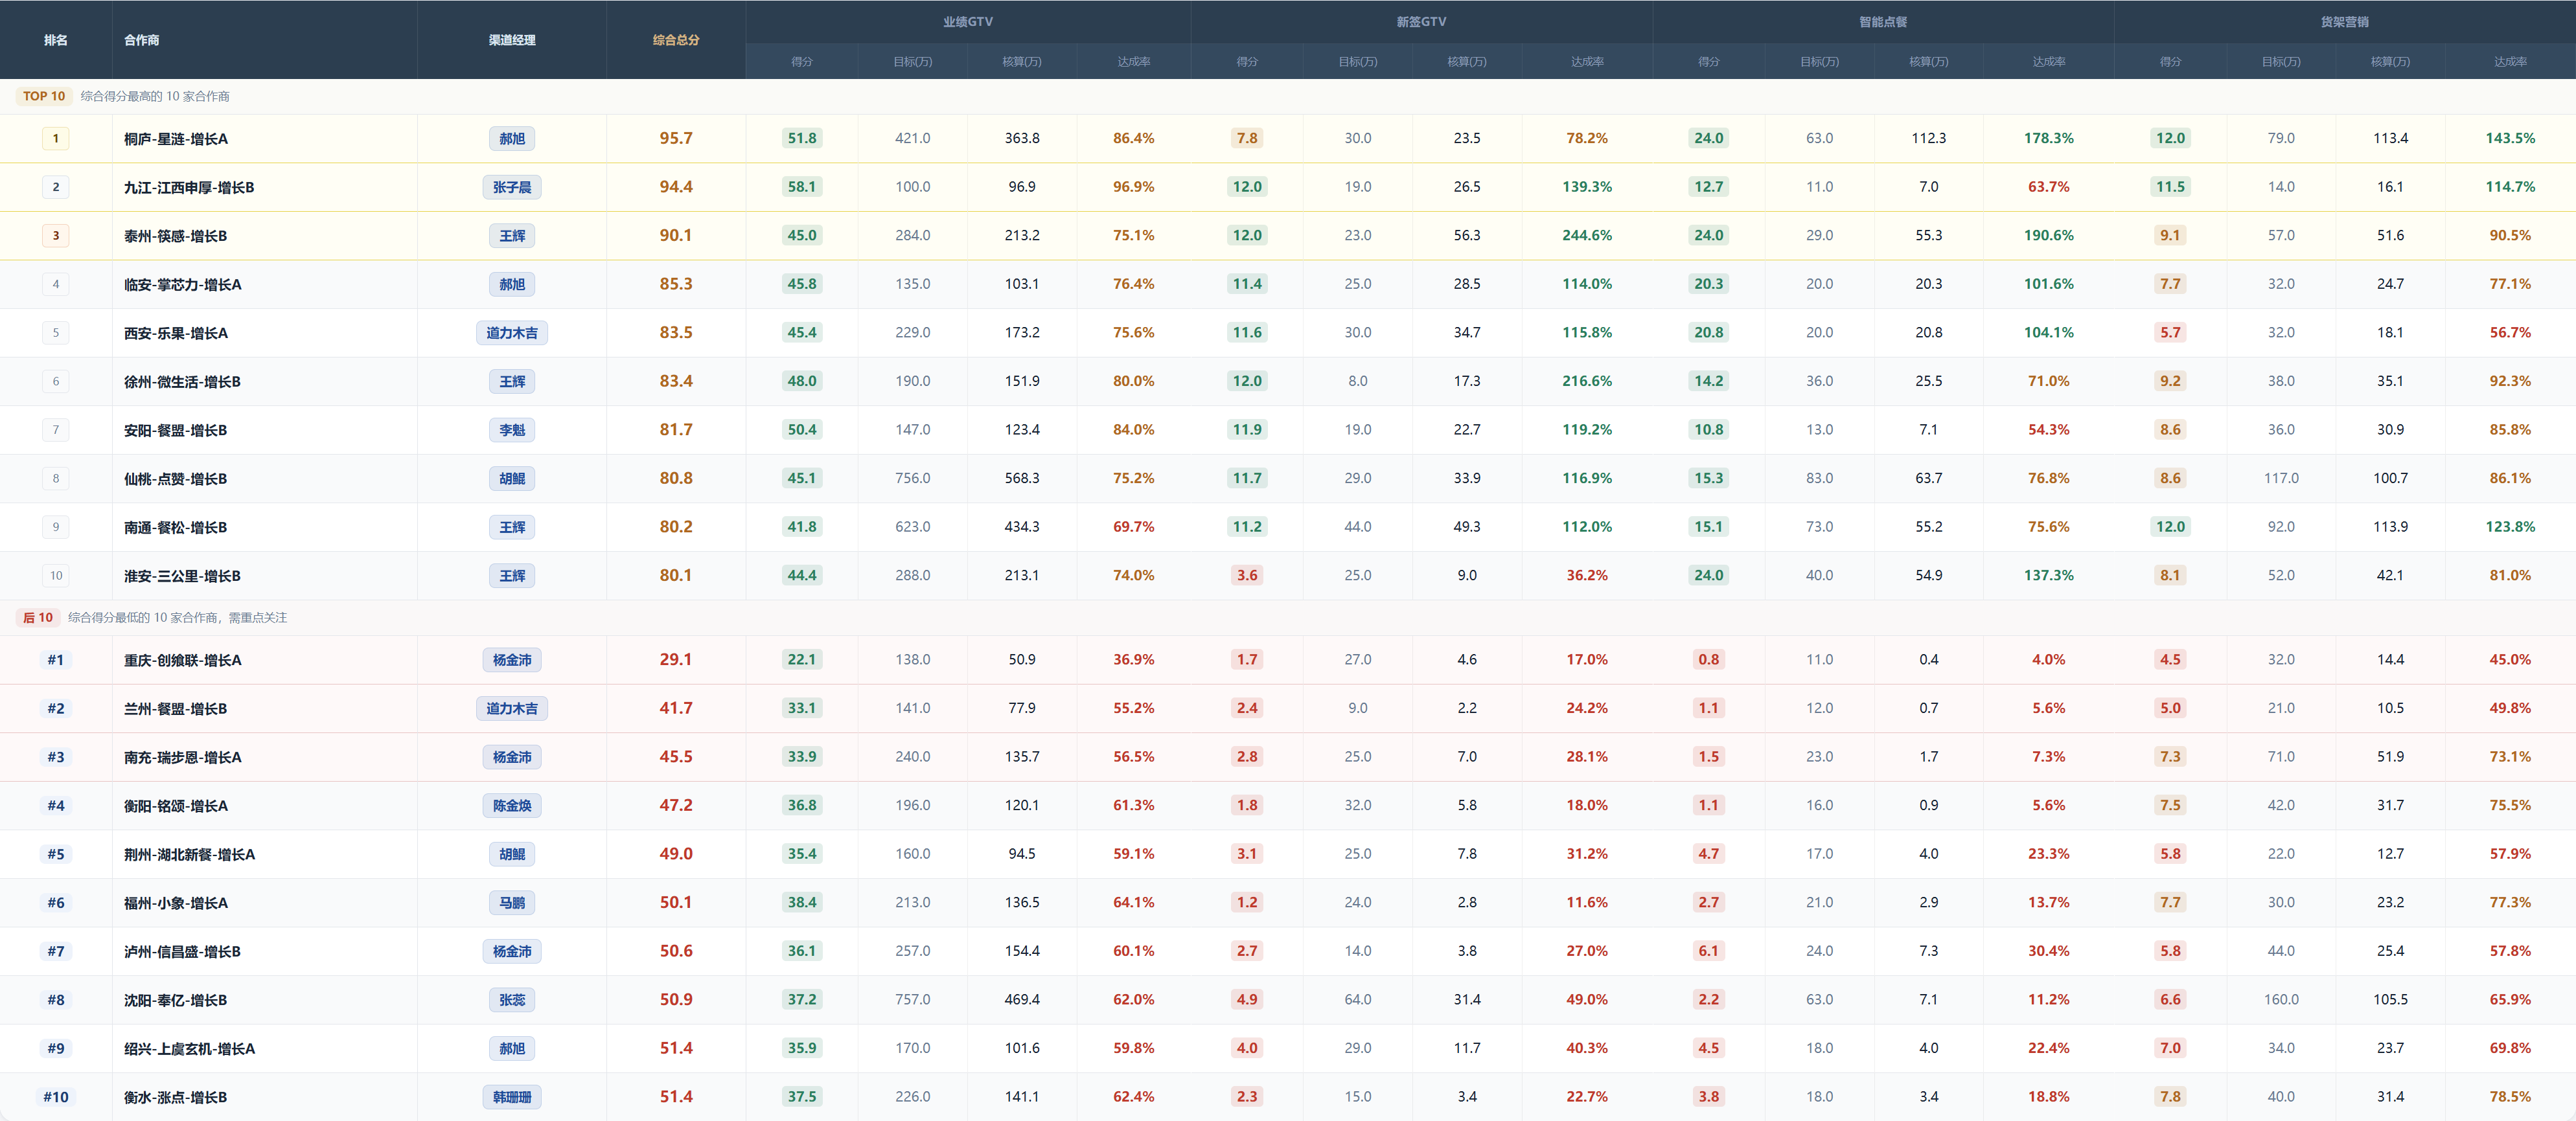Click achievement rate 11.6%
This screenshot has height=1121, width=2576.
1587,902
